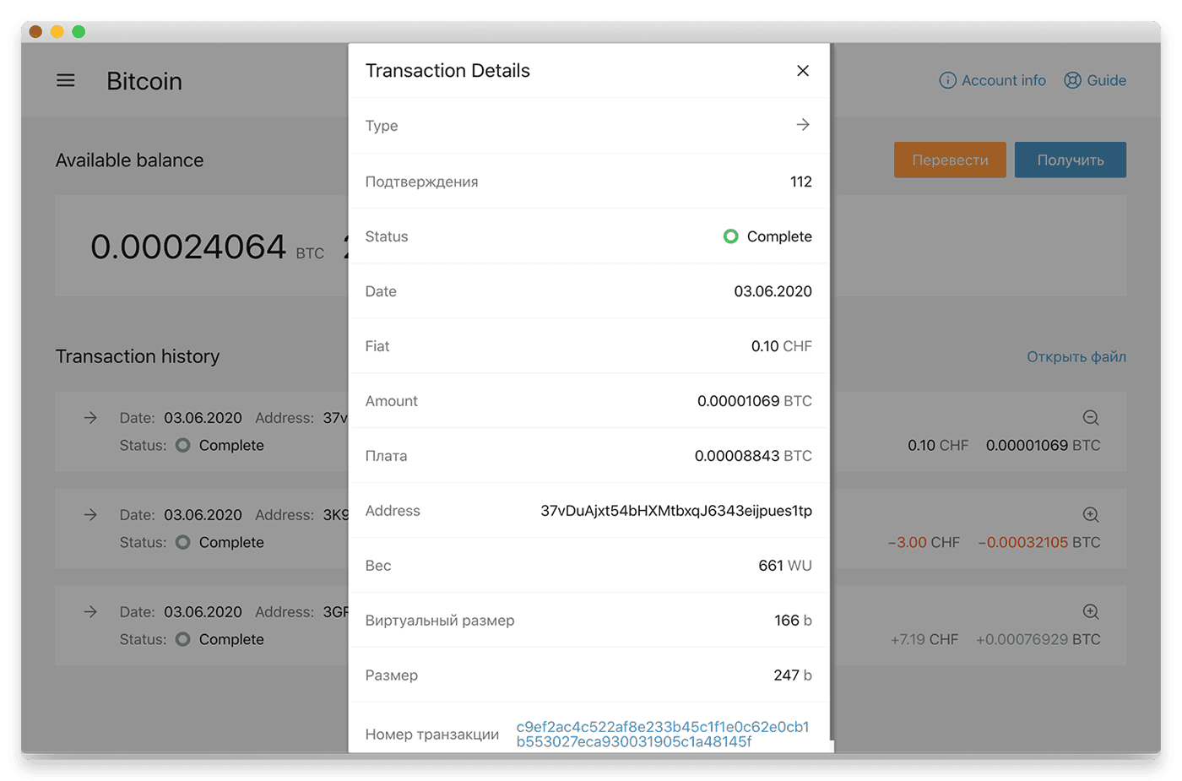
Task: Click the Подтверждения value 112
Action: coord(801,182)
